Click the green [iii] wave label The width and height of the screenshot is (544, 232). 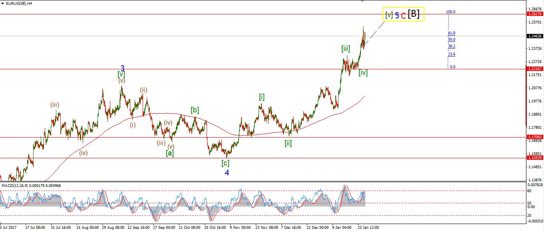(x=346, y=49)
